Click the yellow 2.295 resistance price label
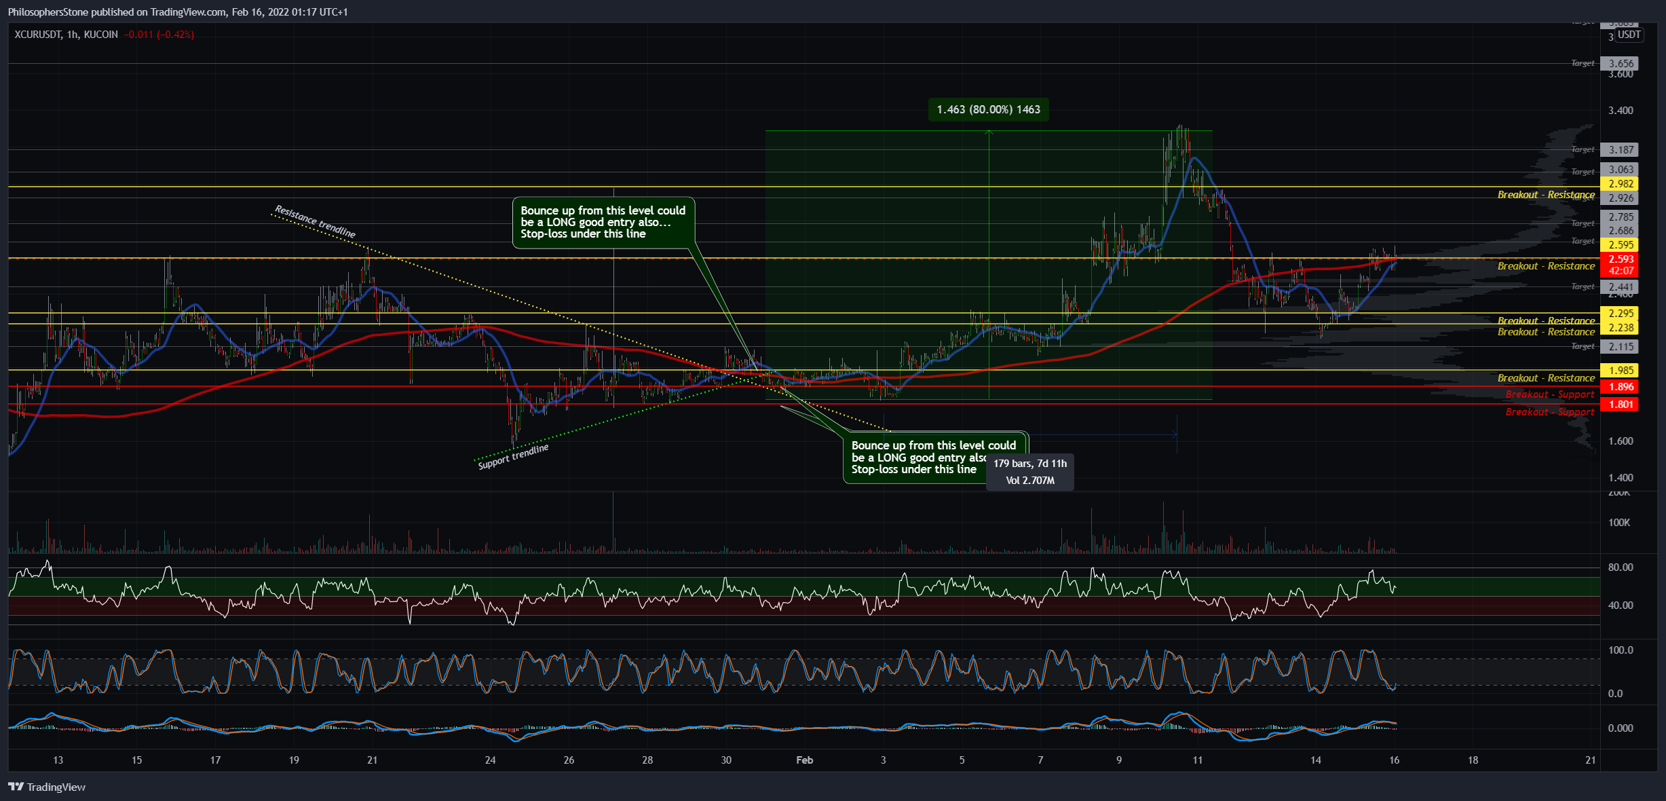Screen dimensions: 1666x801 tap(1619, 314)
